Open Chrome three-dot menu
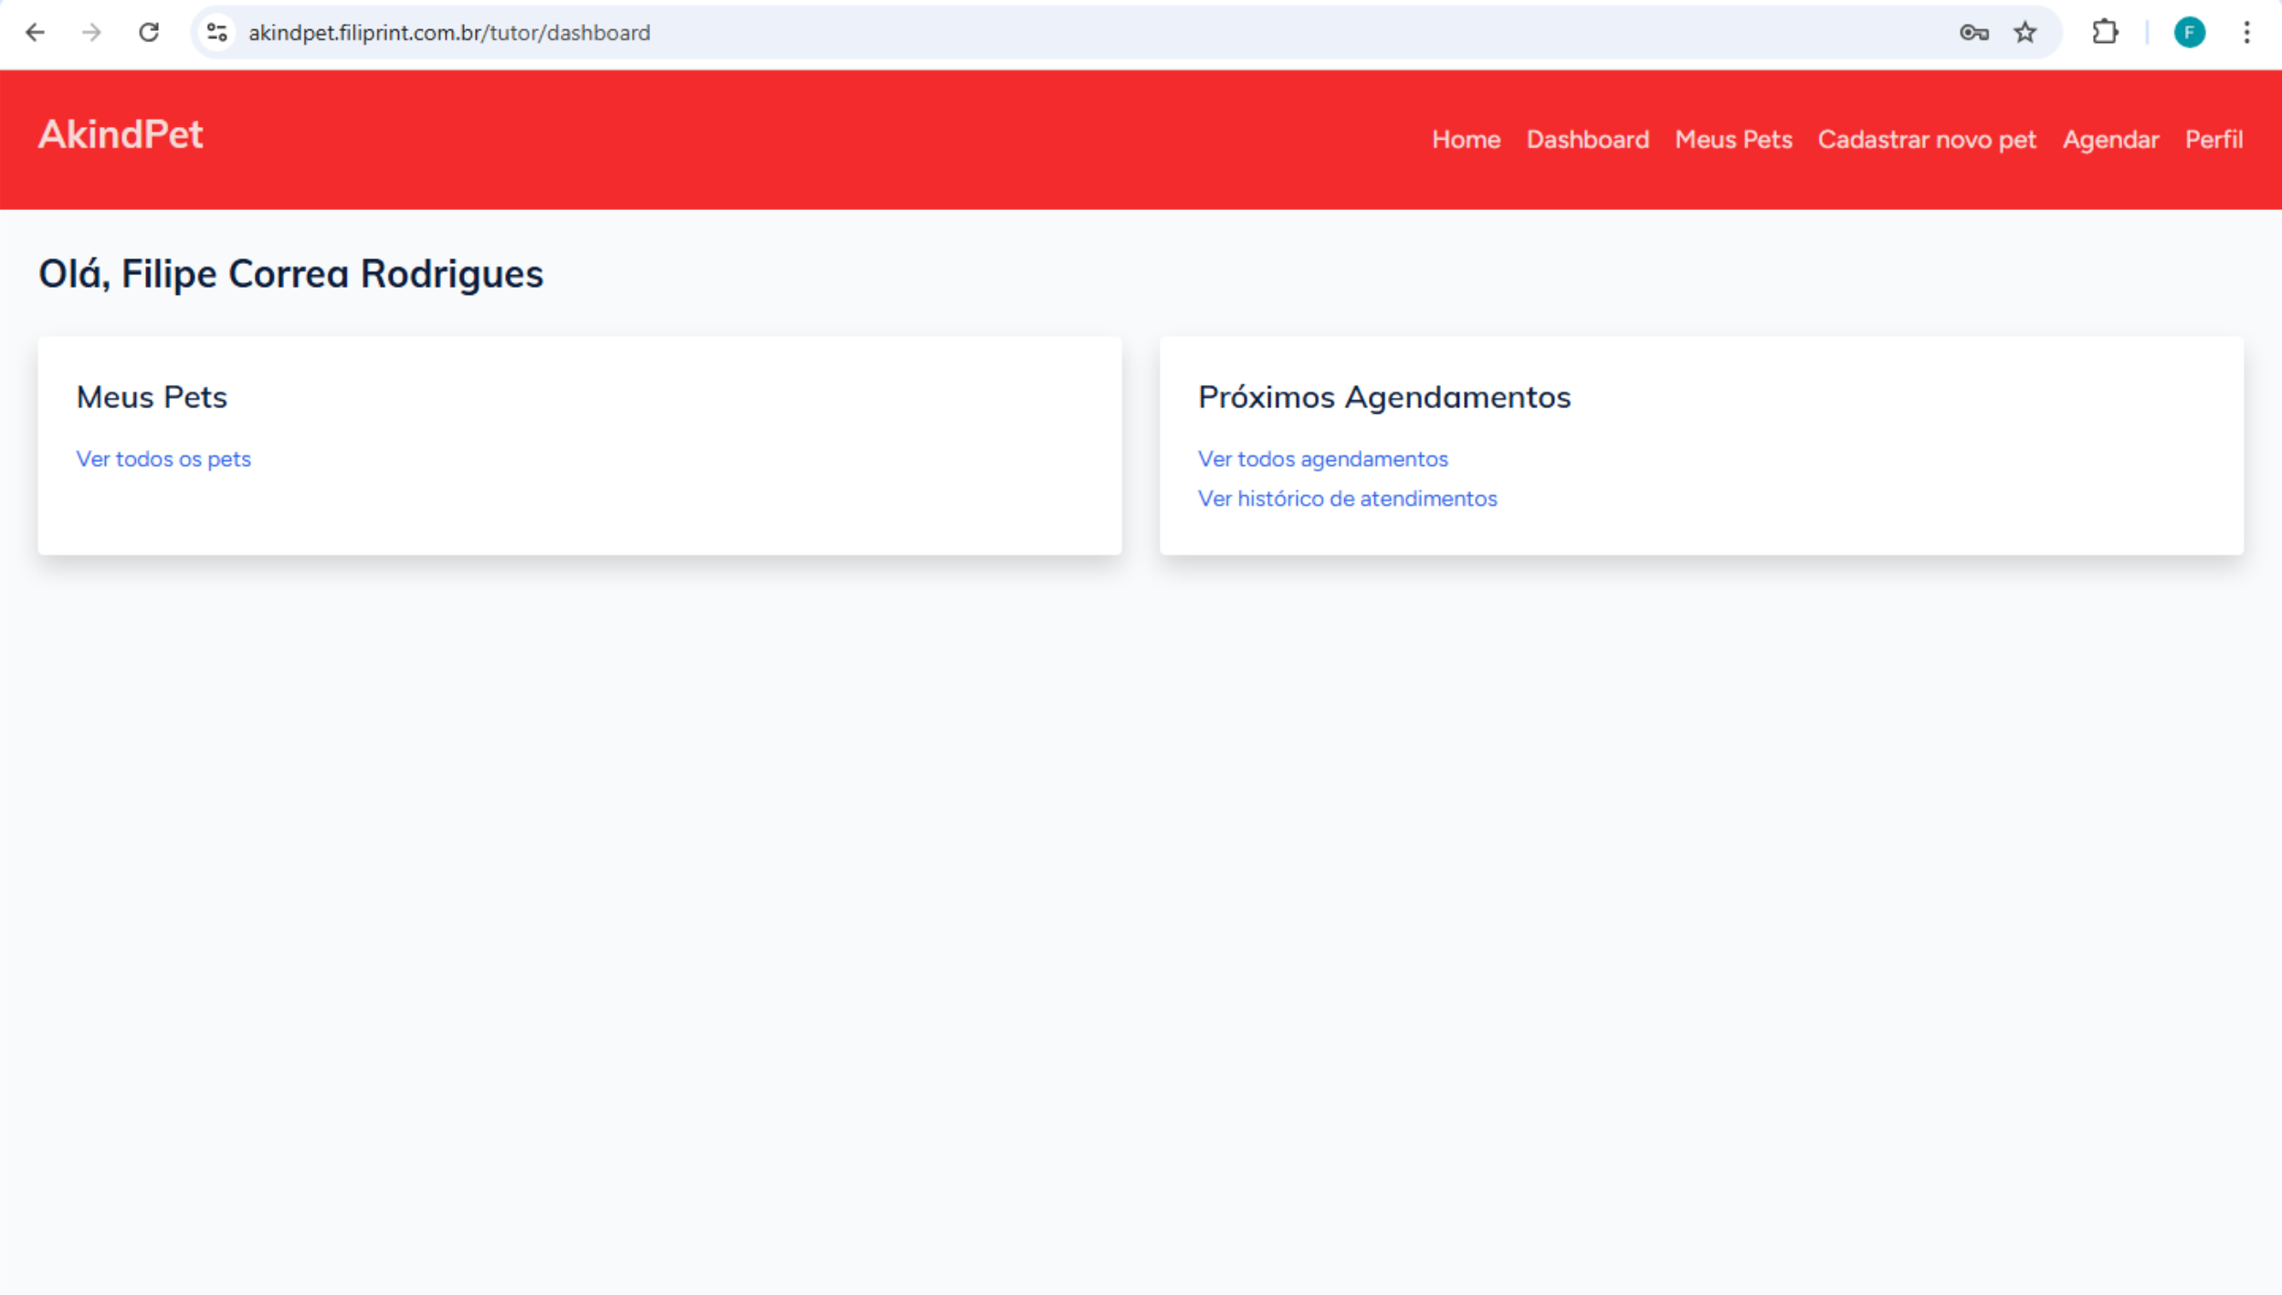Viewport: 2282px width, 1295px height. tap(2246, 33)
